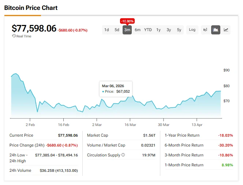Select the line chart view icon
The height and width of the screenshot is (185, 243).
pos(226,30)
